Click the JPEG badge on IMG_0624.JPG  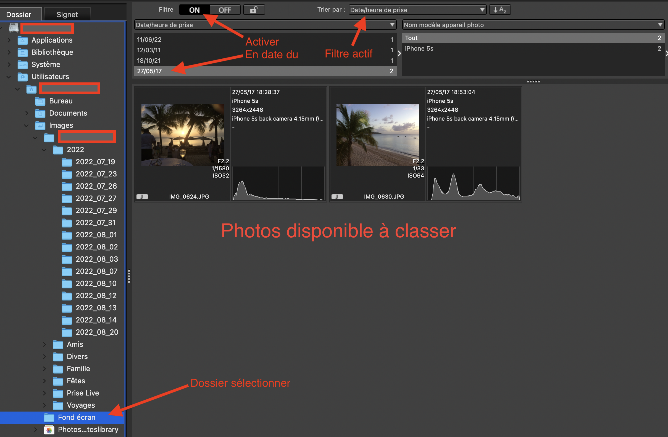pos(142,197)
